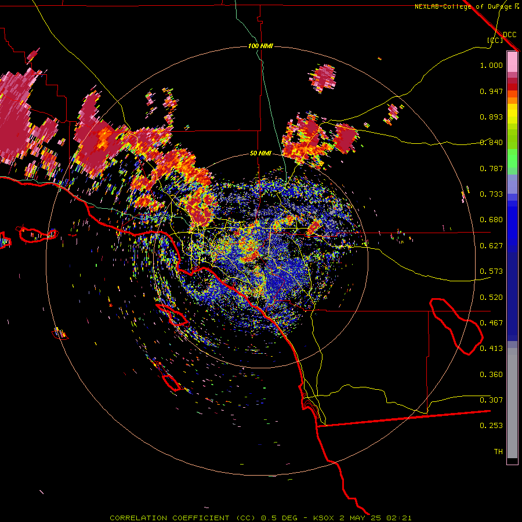Select the 1.000 value on the scale
Viewport: 522px width, 522px height.
pos(491,65)
